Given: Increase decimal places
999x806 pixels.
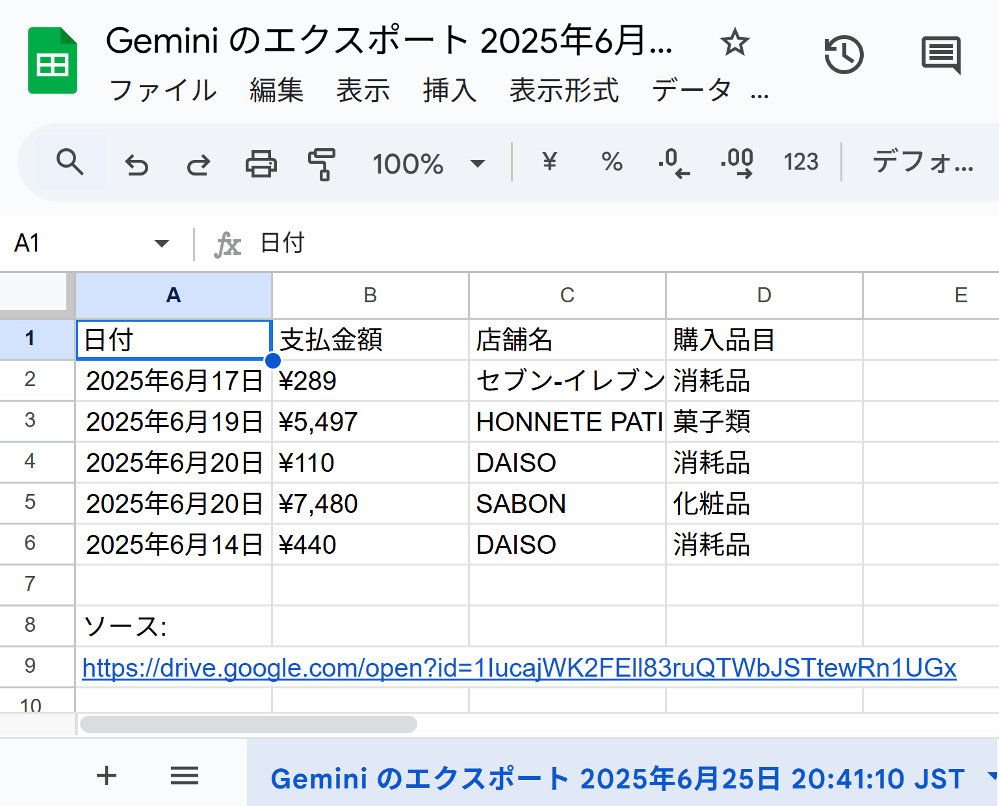Looking at the screenshot, I should pos(737,162).
